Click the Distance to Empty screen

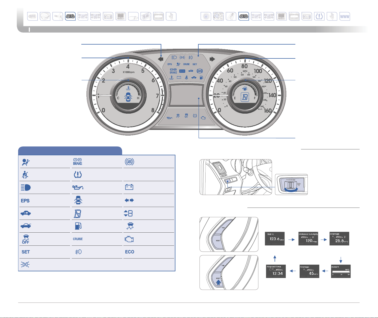pos(308,238)
